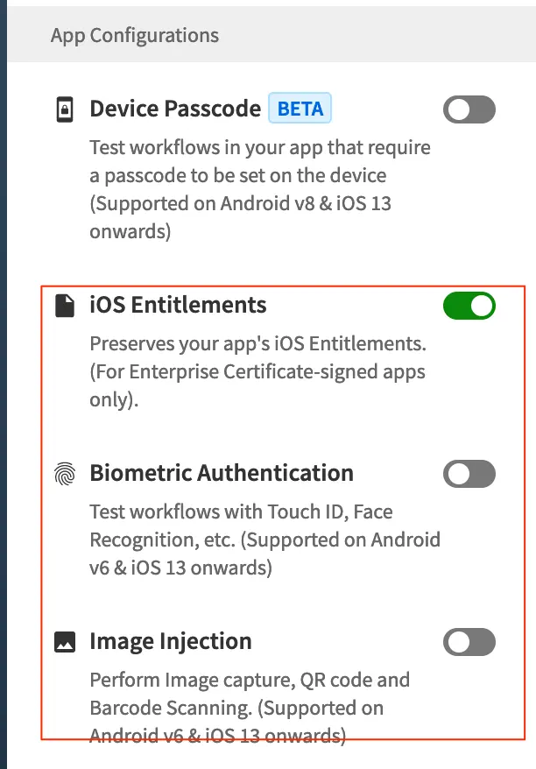Image resolution: width=536 pixels, height=769 pixels.
Task: Click the iOS Entitlements document icon
Action: [64, 306]
